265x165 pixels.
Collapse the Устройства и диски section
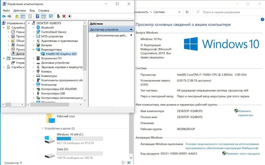coord(42,128)
